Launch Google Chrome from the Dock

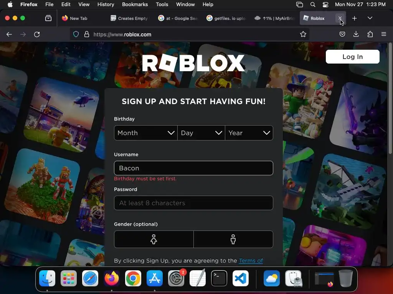click(133, 278)
